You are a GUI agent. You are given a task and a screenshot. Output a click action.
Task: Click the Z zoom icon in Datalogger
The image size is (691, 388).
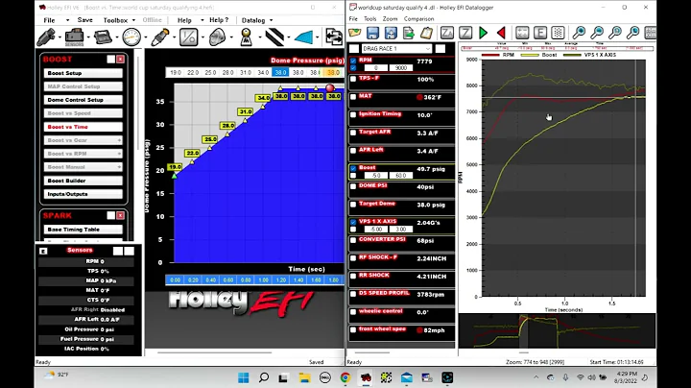(x=465, y=33)
